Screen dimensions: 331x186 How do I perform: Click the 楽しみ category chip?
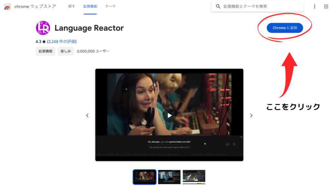pos(66,51)
